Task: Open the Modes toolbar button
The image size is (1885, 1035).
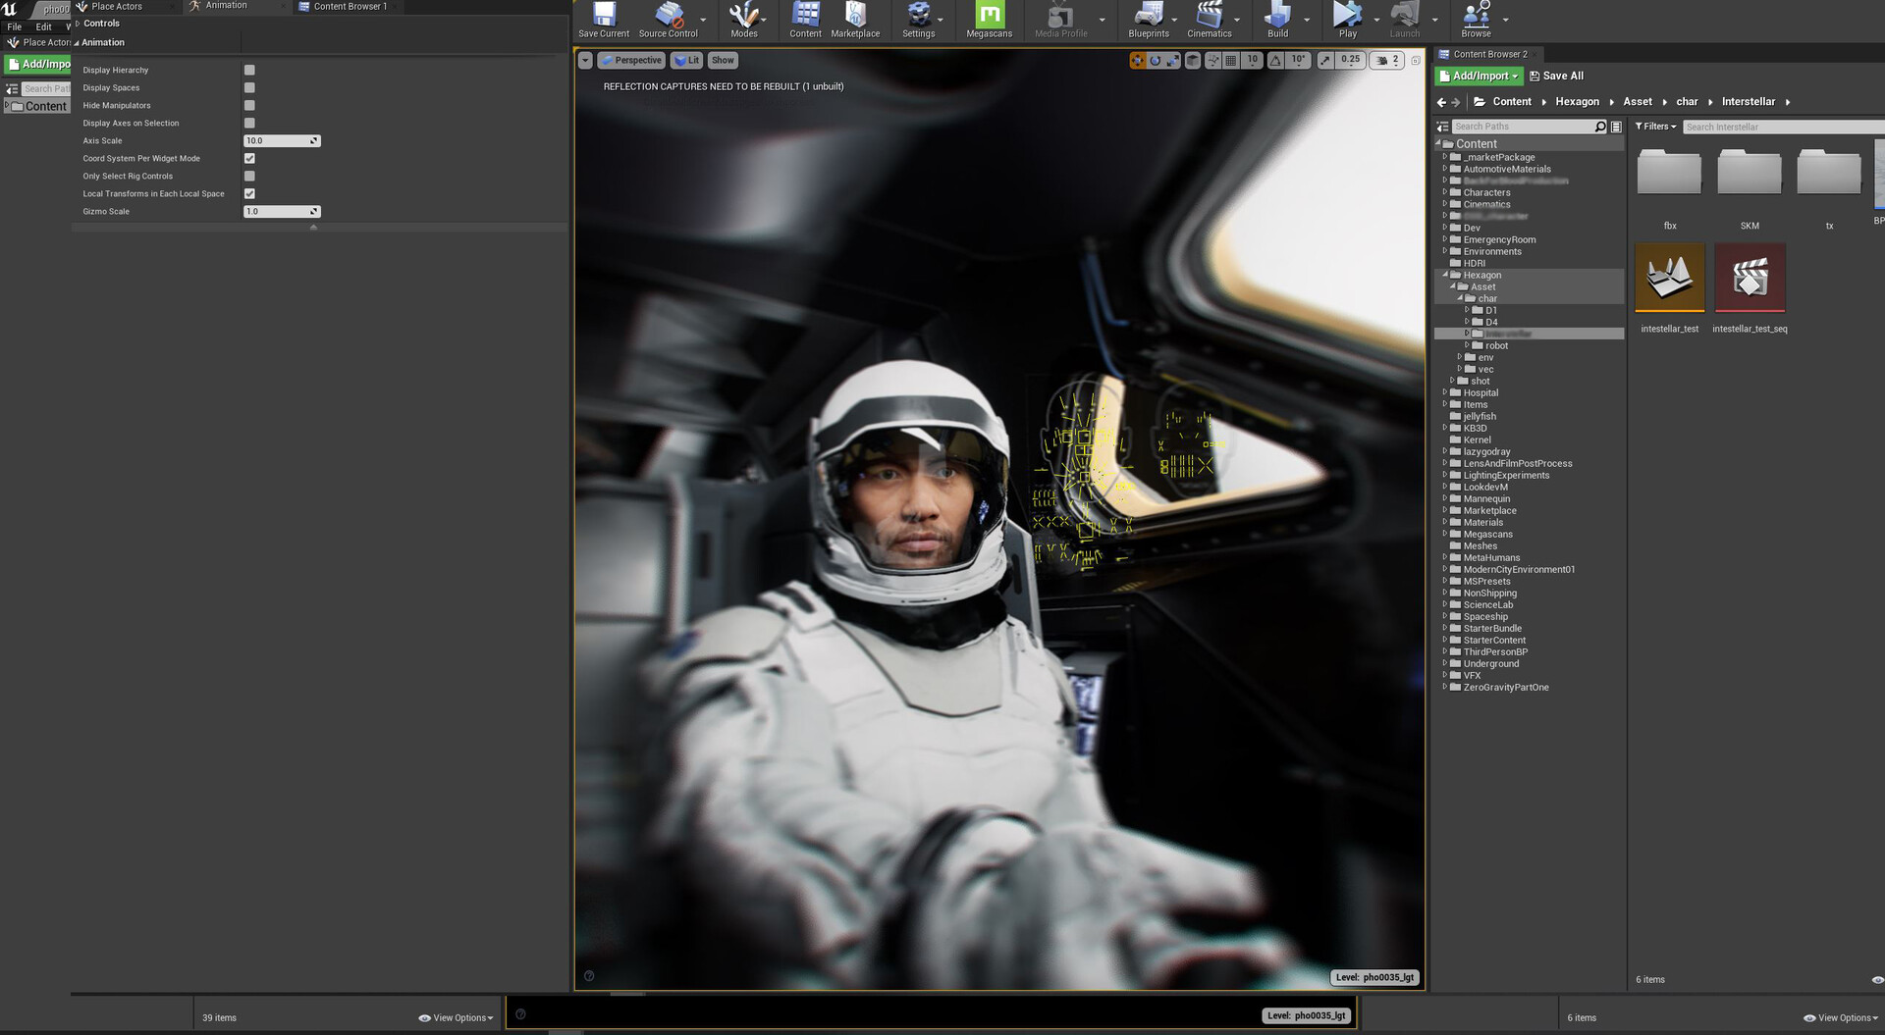Action: coord(743,20)
